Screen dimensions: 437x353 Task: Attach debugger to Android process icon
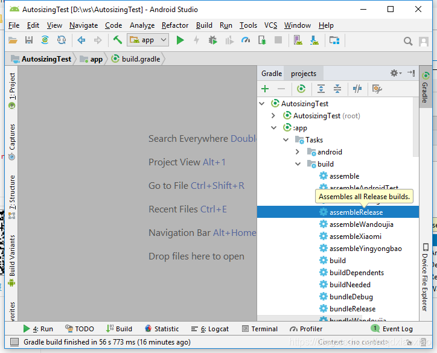(x=262, y=40)
